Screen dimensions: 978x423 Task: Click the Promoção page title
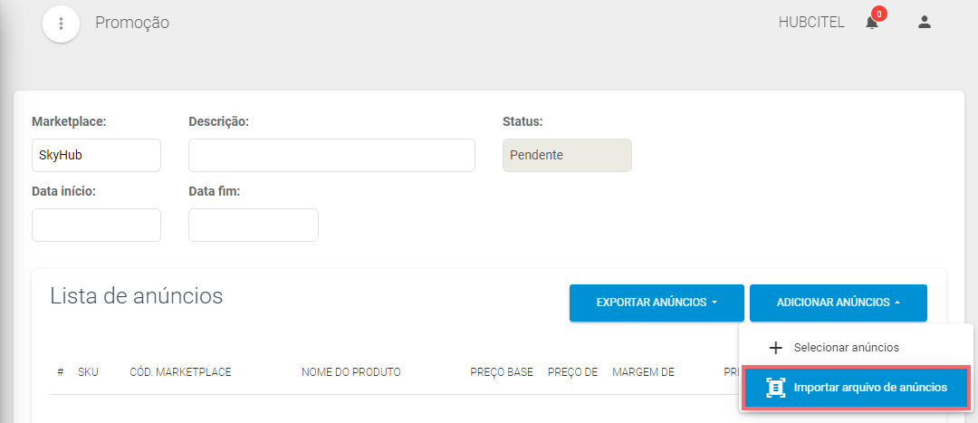[132, 23]
